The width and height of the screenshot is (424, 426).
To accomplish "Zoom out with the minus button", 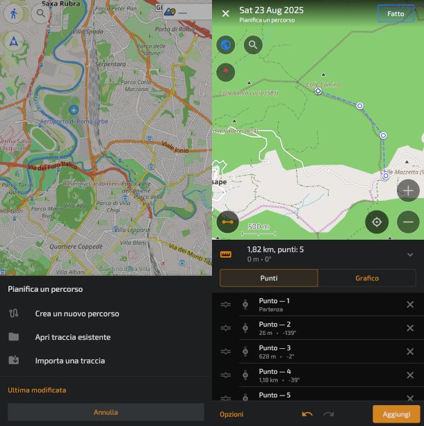I will (x=408, y=222).
